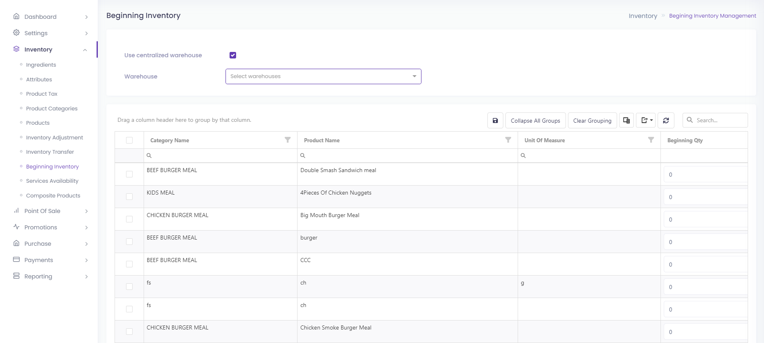Navigate to Products in sidebar
Screen dimensions: 764x343
click(x=38, y=123)
